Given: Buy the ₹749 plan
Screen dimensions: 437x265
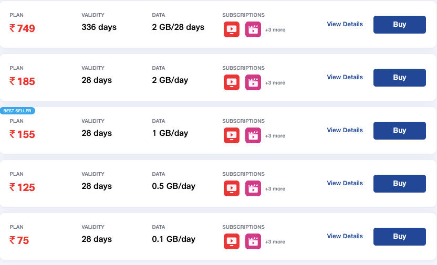Looking at the screenshot, I should pos(399,25).
